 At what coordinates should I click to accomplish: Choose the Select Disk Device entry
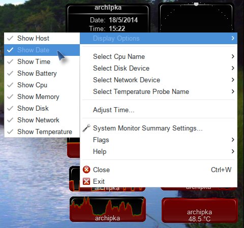[x=159, y=68]
